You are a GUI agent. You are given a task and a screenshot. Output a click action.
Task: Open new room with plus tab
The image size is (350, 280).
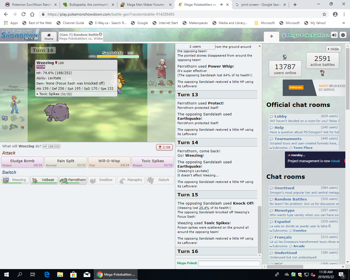pyautogui.click(x=272, y=36)
